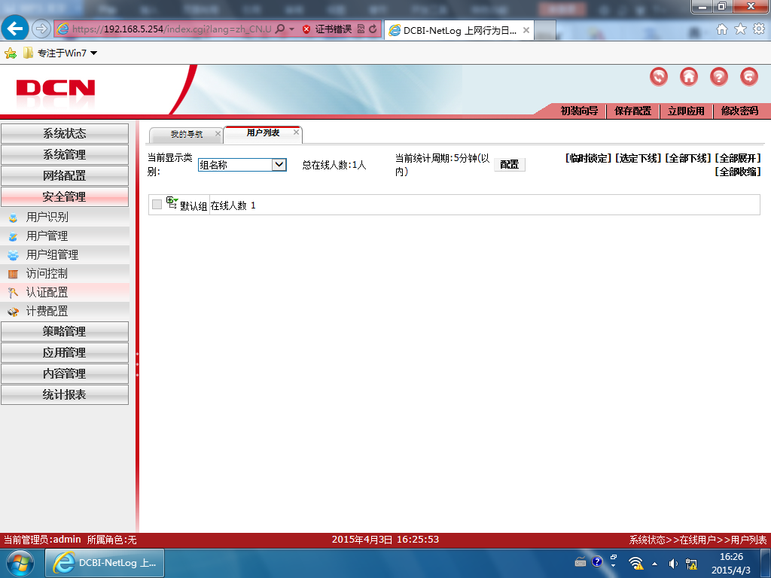Click the 初装向导 header link

coord(579,111)
